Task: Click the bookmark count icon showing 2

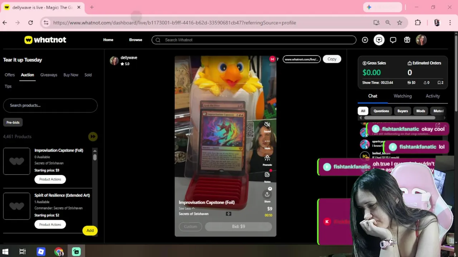Action: [x=439, y=82]
